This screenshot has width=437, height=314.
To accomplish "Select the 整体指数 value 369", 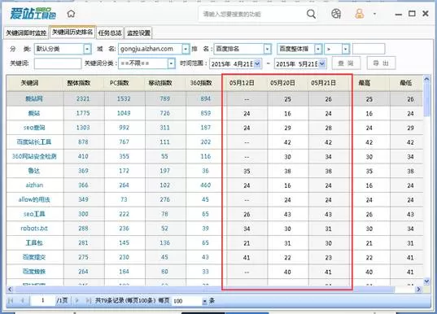I will click(83, 171).
